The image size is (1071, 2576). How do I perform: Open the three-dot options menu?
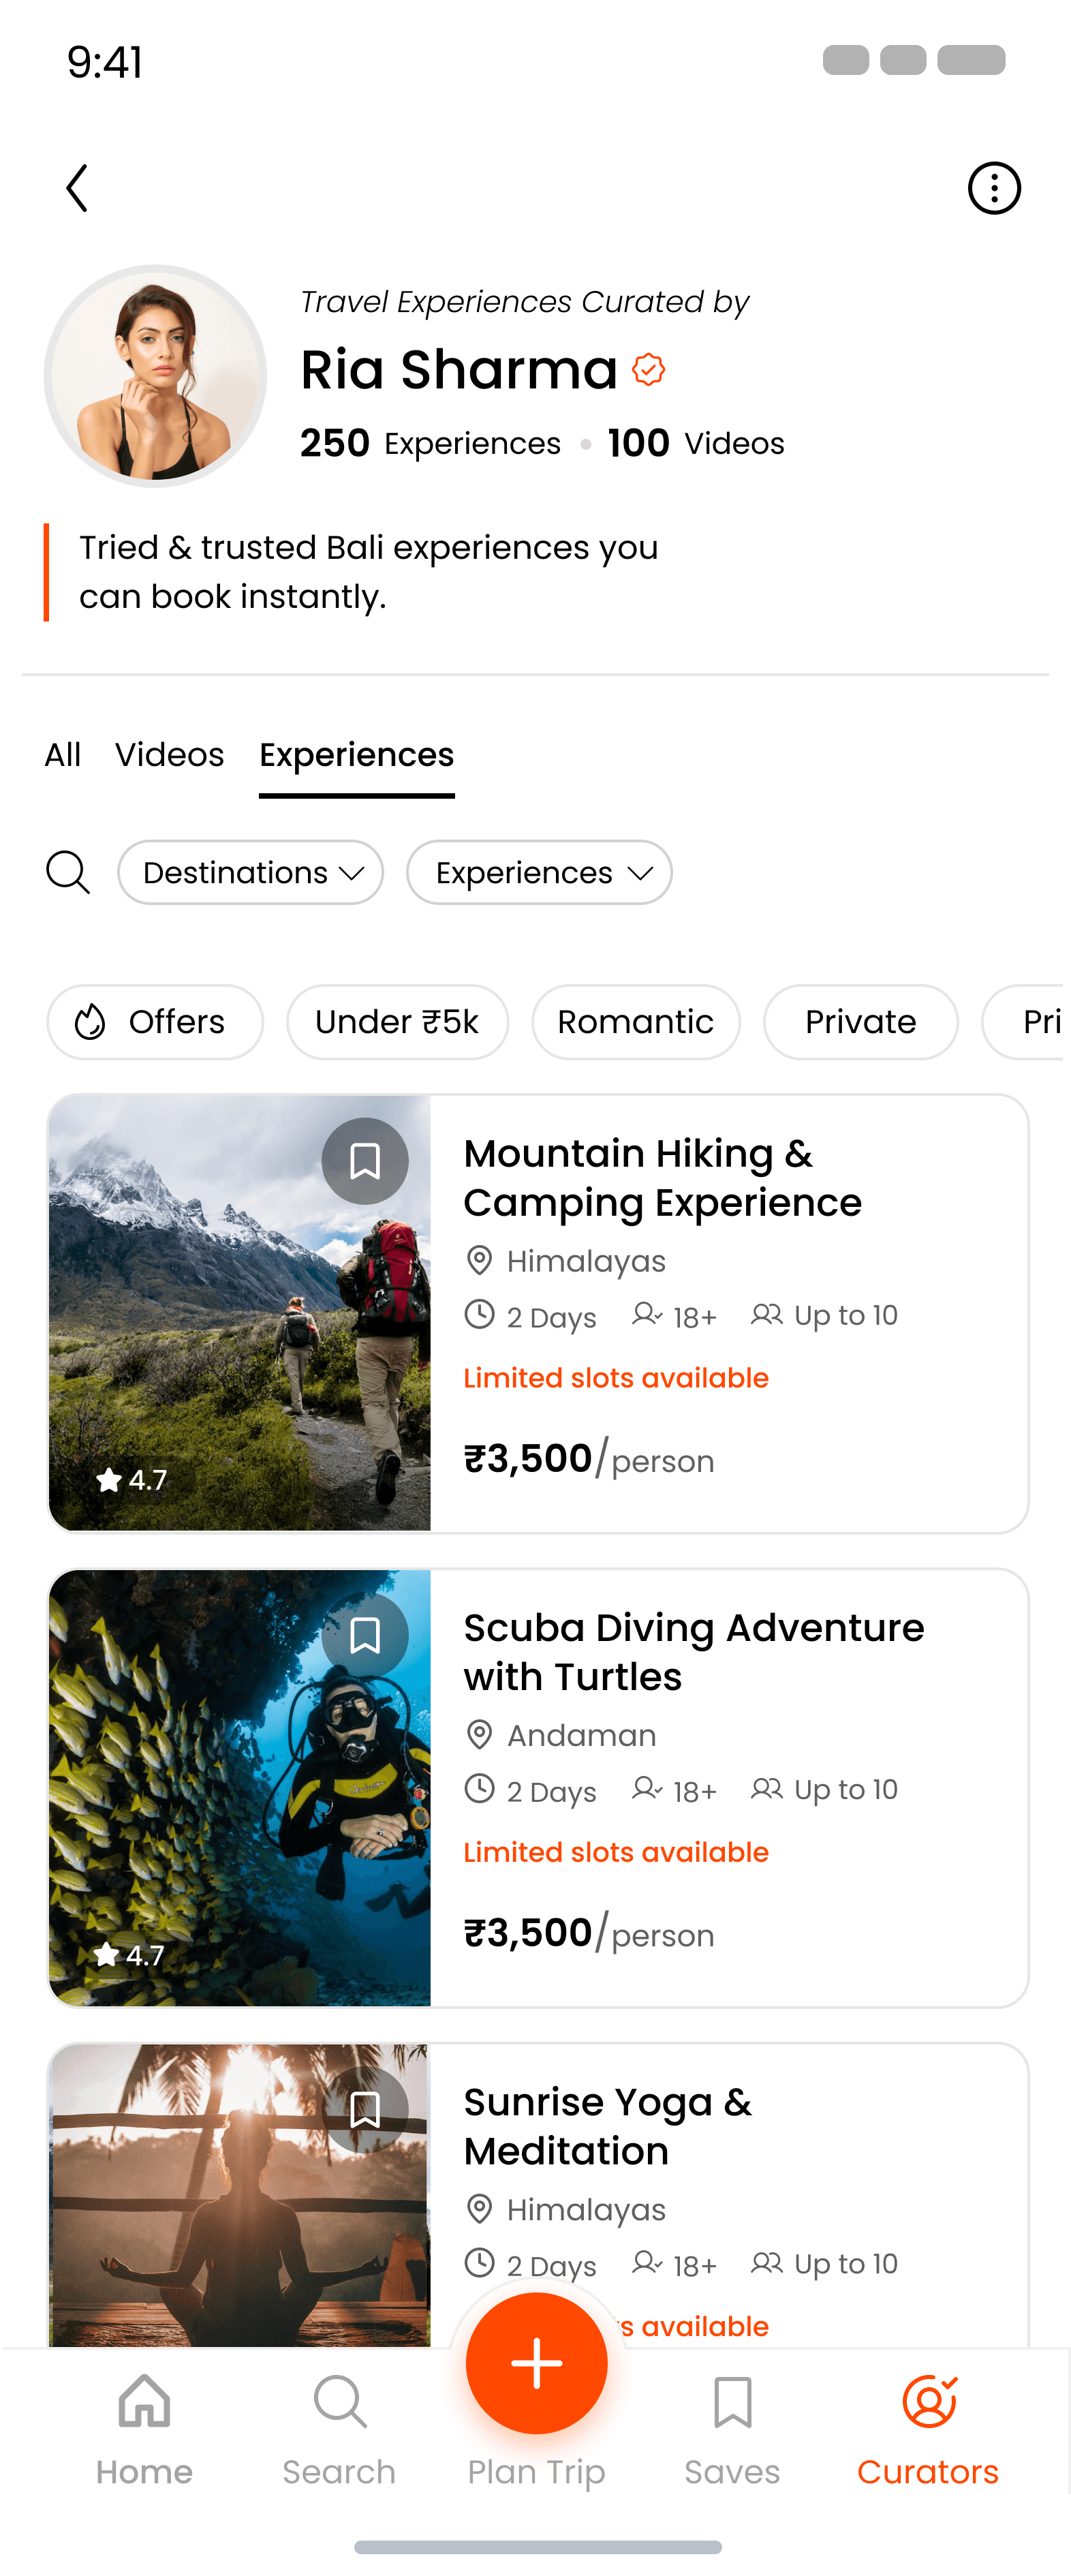[x=993, y=187]
